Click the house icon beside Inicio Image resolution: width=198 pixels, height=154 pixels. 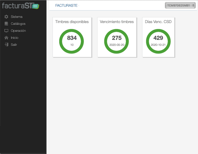(7, 38)
